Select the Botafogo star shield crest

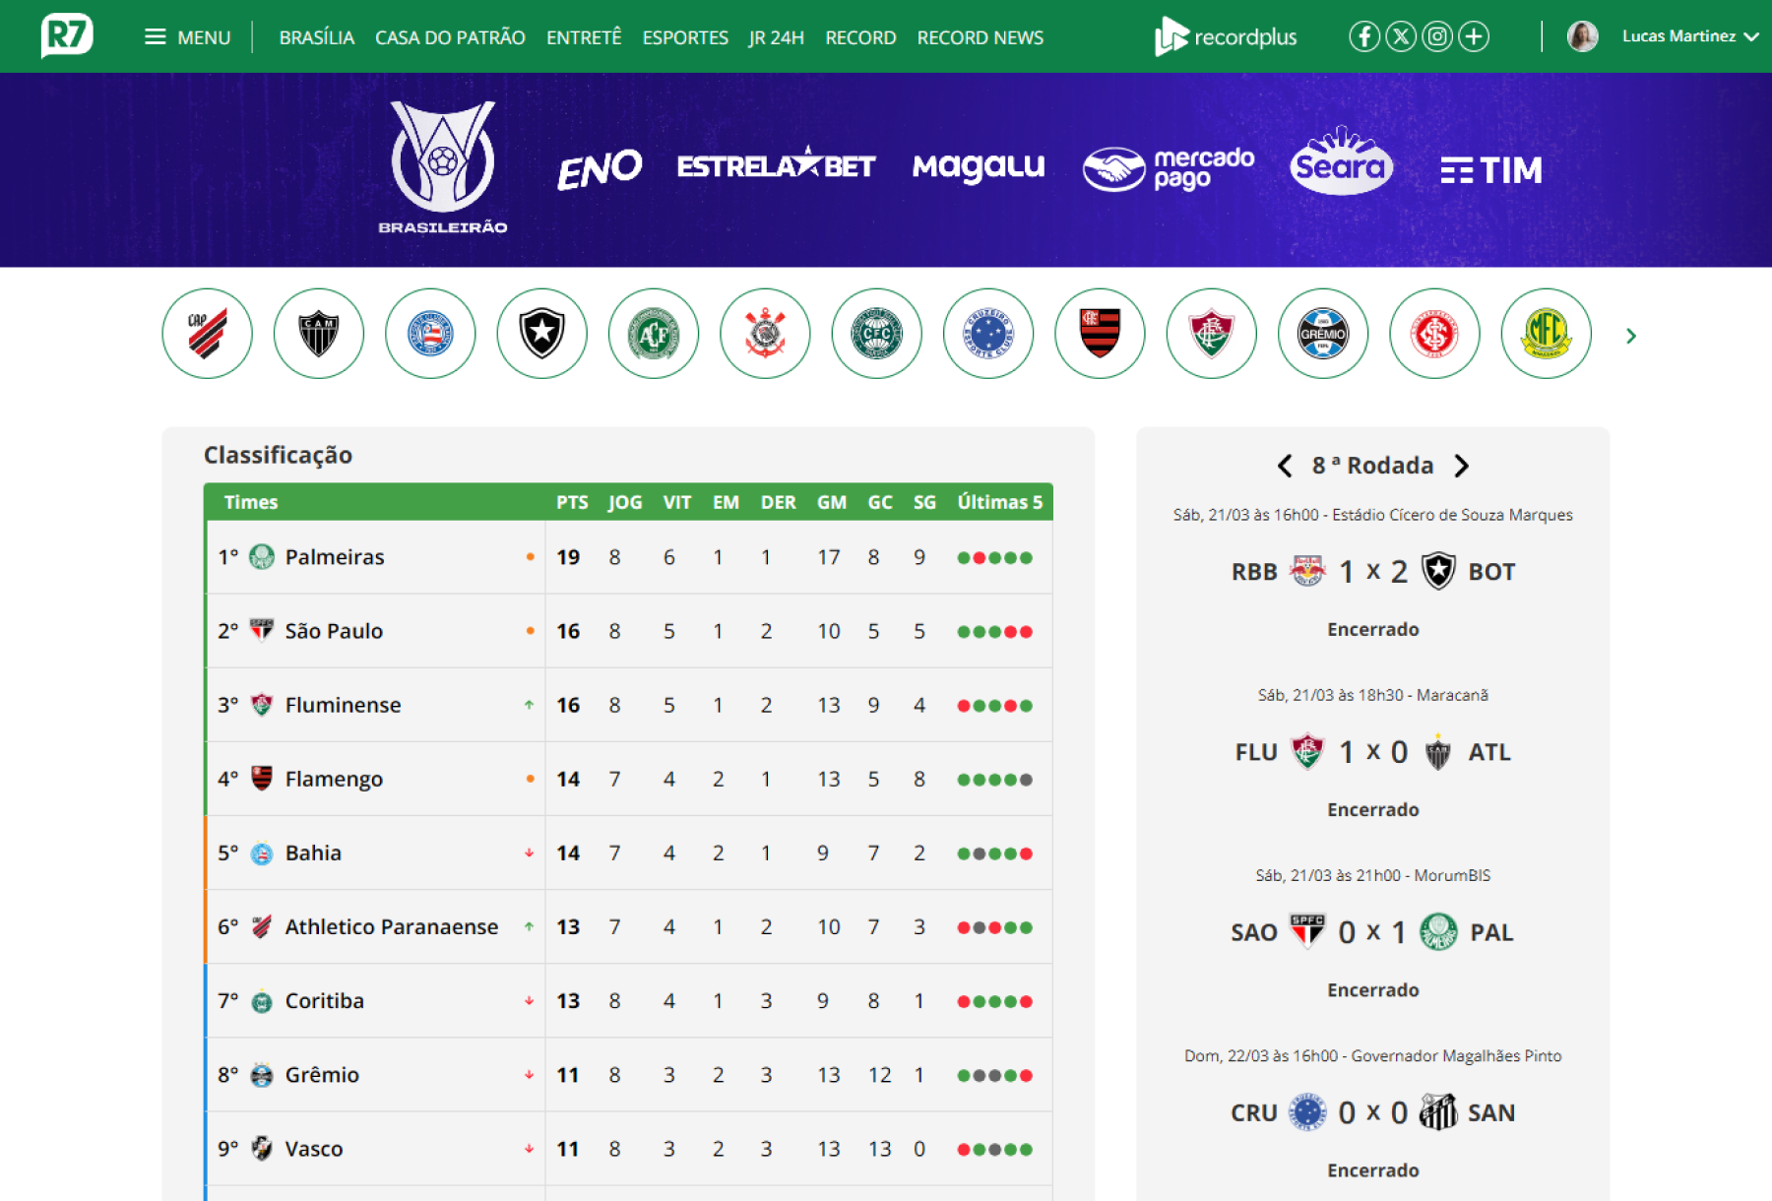tap(541, 334)
